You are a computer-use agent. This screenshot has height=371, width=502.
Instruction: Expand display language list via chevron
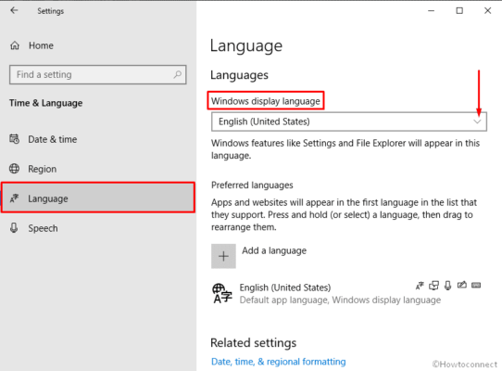(477, 122)
